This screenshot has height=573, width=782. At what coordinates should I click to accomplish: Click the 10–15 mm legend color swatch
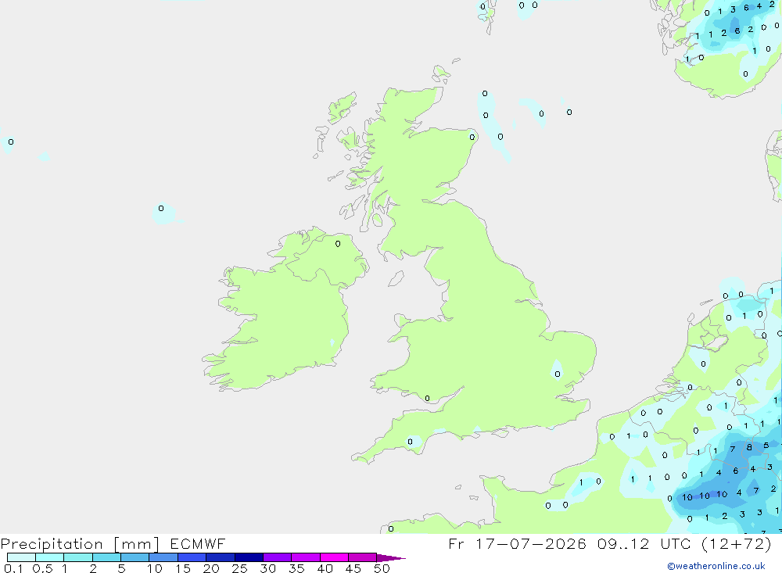tap(163, 557)
